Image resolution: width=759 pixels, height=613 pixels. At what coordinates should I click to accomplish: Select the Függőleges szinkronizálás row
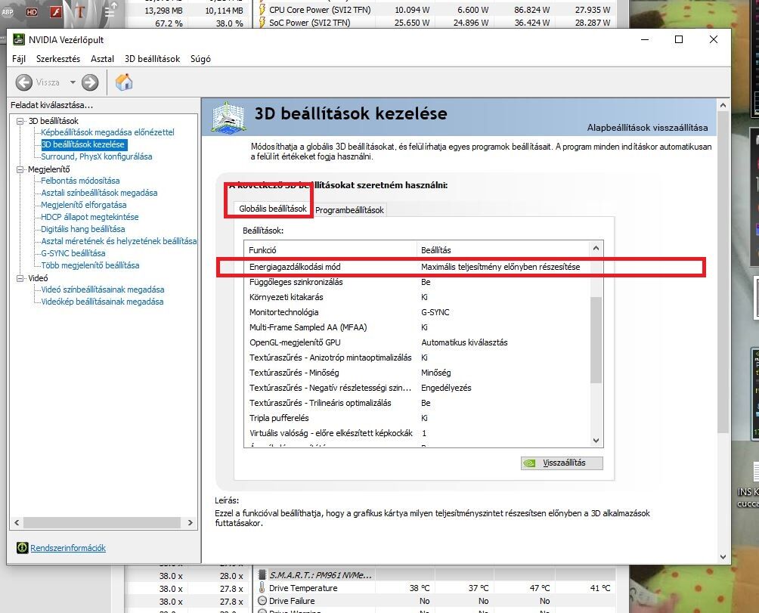pos(417,282)
